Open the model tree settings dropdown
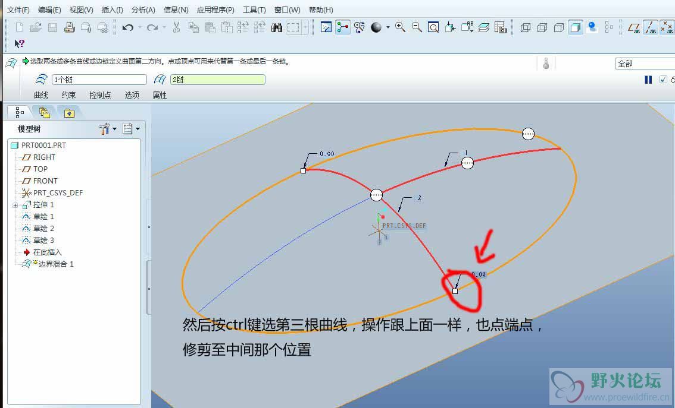The height and width of the screenshot is (408, 675). pyautogui.click(x=115, y=128)
